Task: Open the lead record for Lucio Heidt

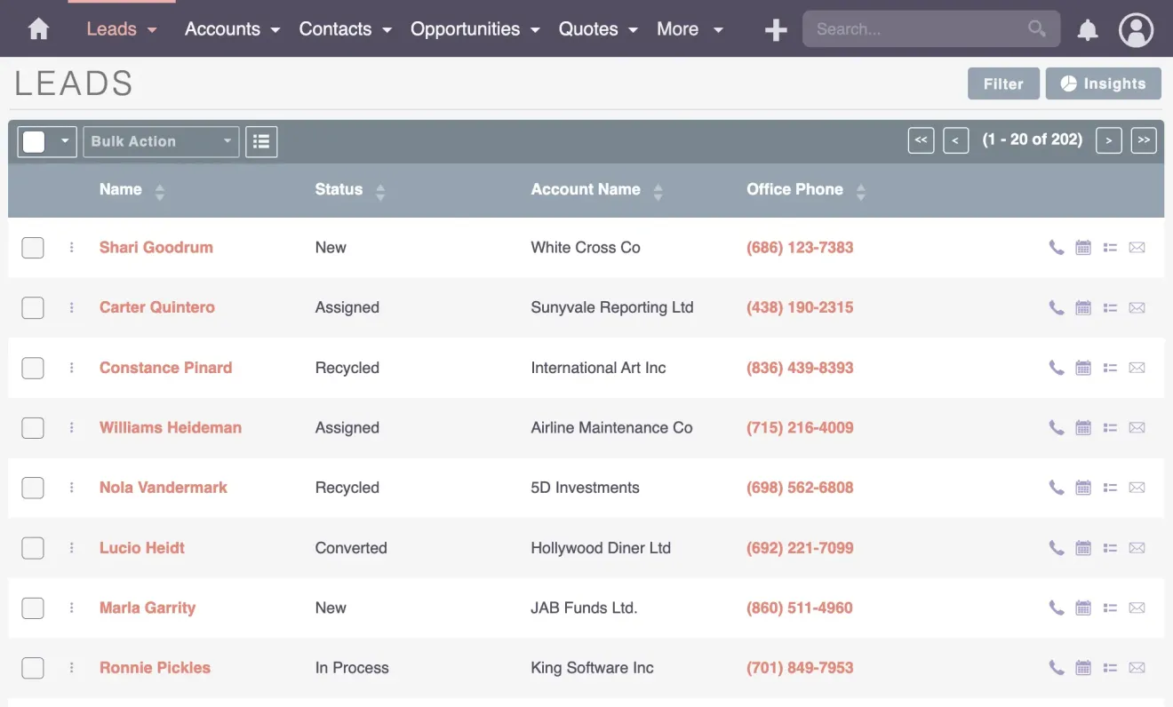Action: [141, 548]
